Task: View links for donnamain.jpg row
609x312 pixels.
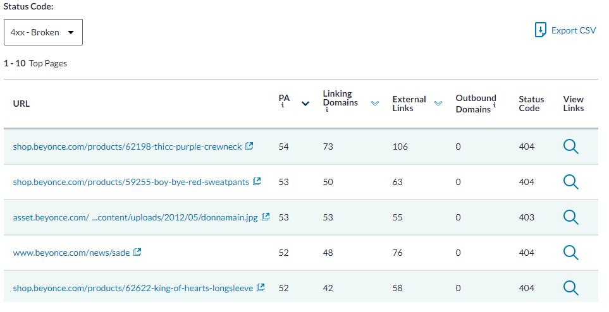Action: pyautogui.click(x=570, y=217)
